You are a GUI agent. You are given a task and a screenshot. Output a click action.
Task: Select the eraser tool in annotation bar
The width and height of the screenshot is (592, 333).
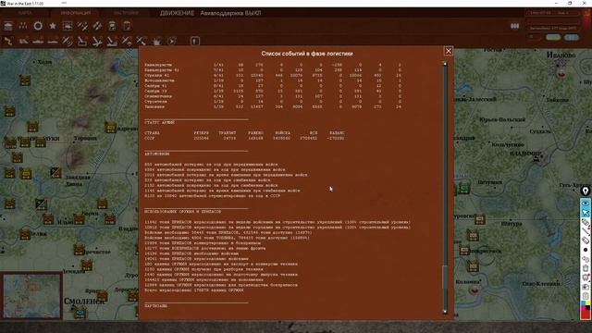(x=586, y=240)
